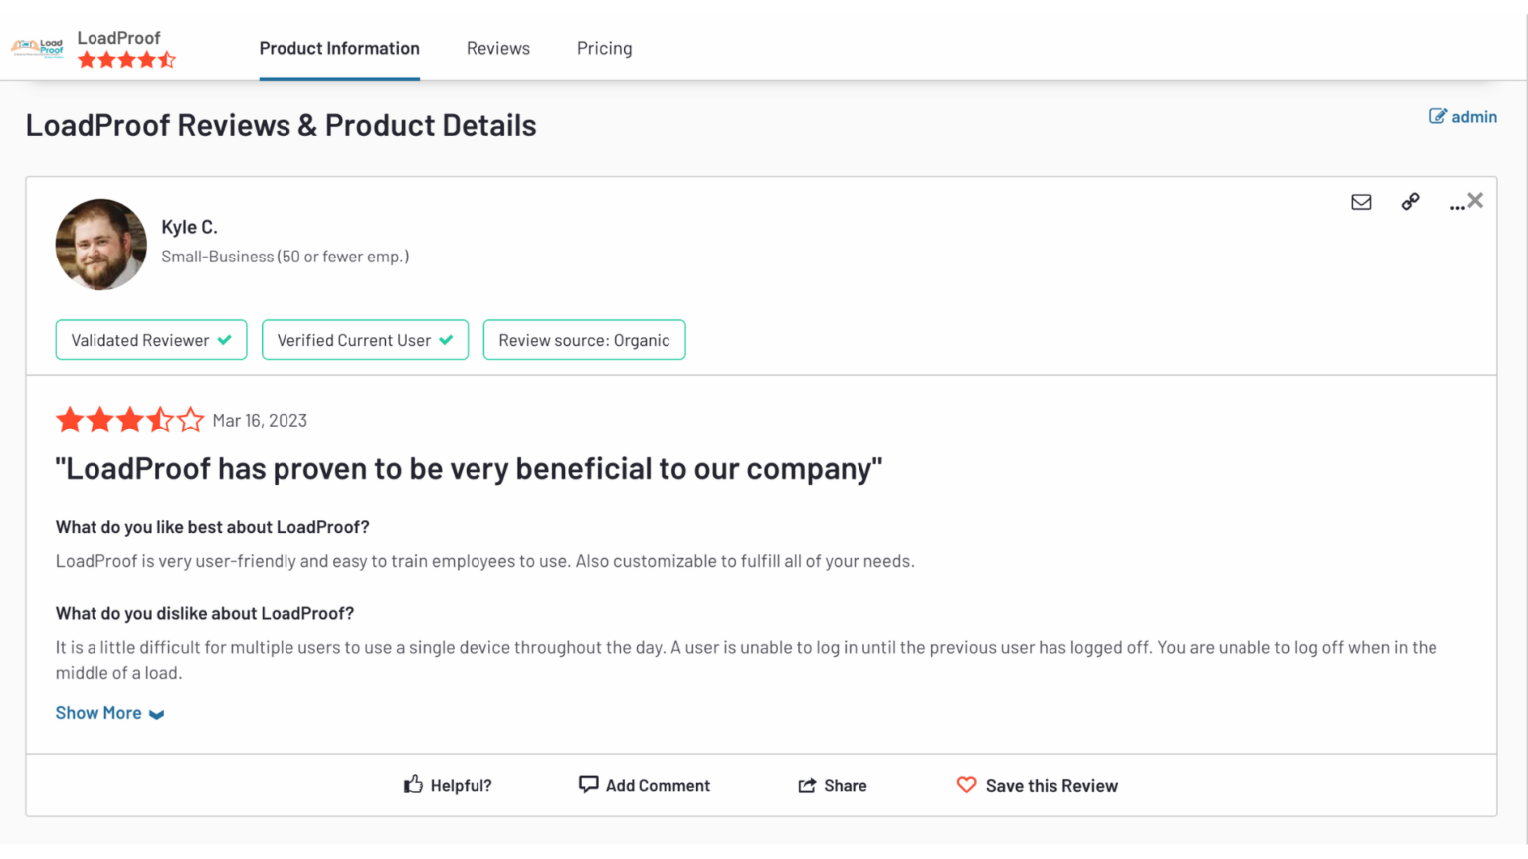The height and width of the screenshot is (859, 1528).
Task: Click the admin edit link
Action: (1462, 116)
